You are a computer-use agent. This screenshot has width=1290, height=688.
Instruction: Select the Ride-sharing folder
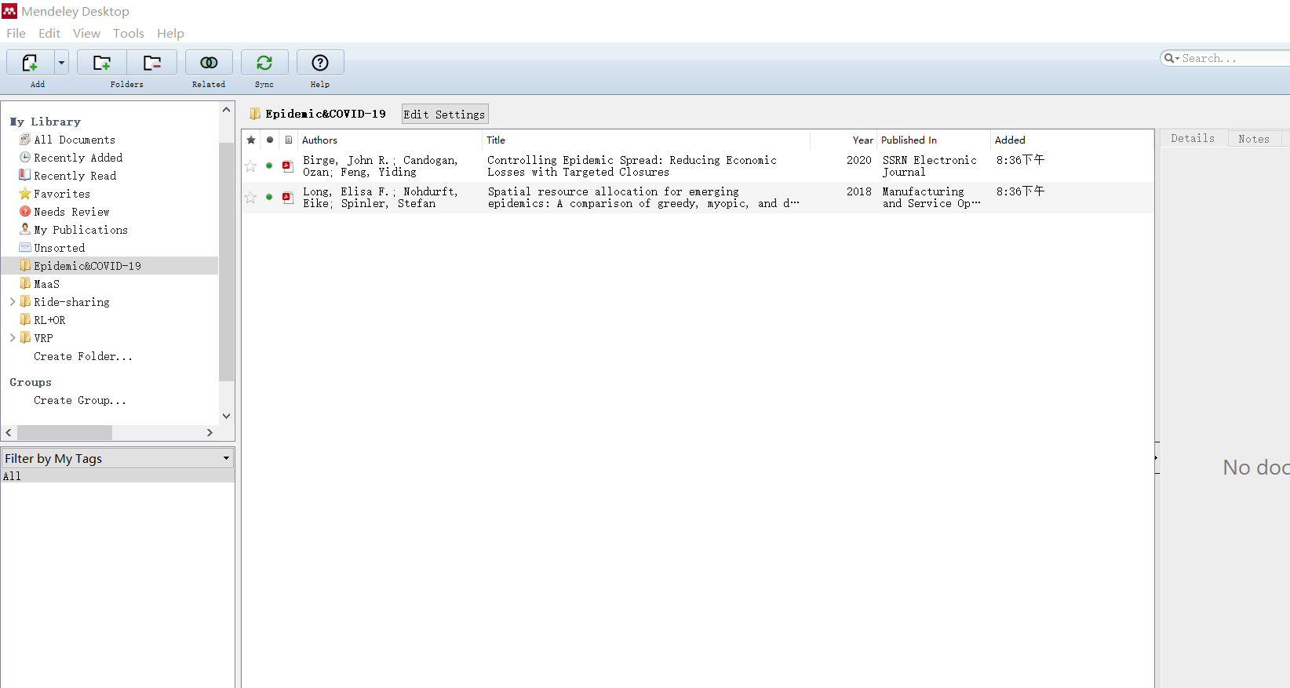pyautogui.click(x=71, y=302)
